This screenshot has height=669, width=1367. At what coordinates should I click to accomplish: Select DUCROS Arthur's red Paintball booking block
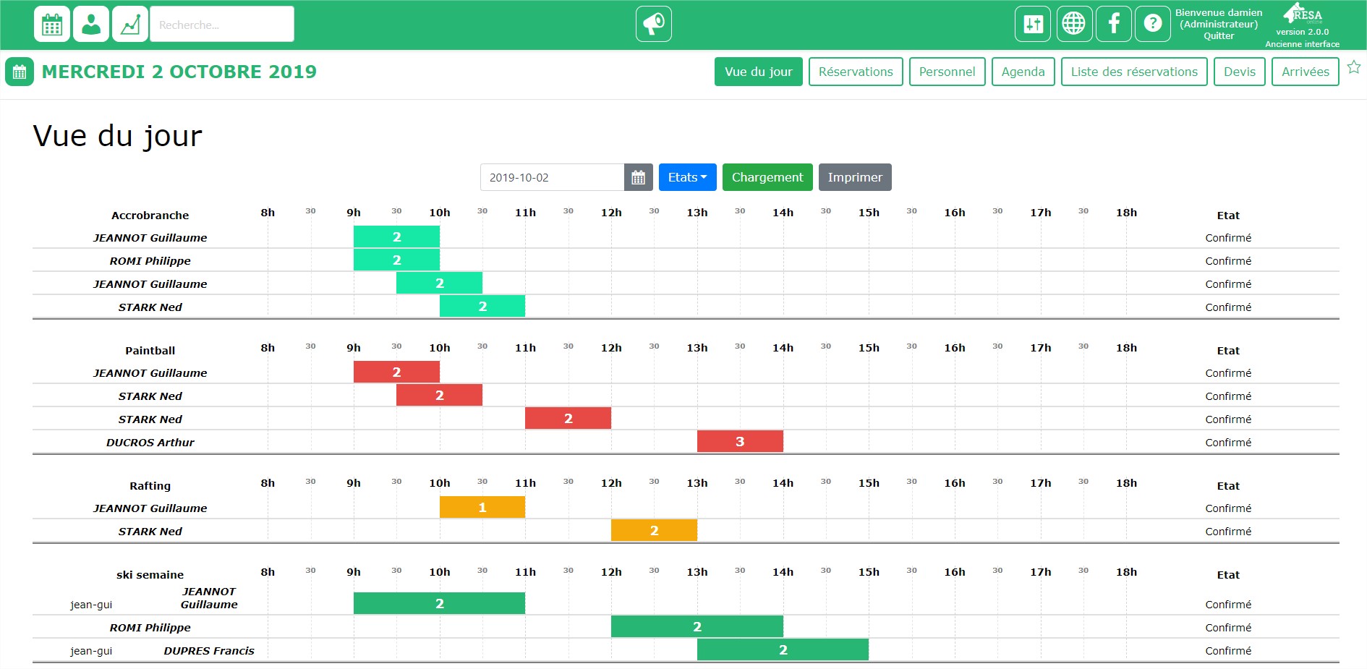pyautogui.click(x=739, y=442)
